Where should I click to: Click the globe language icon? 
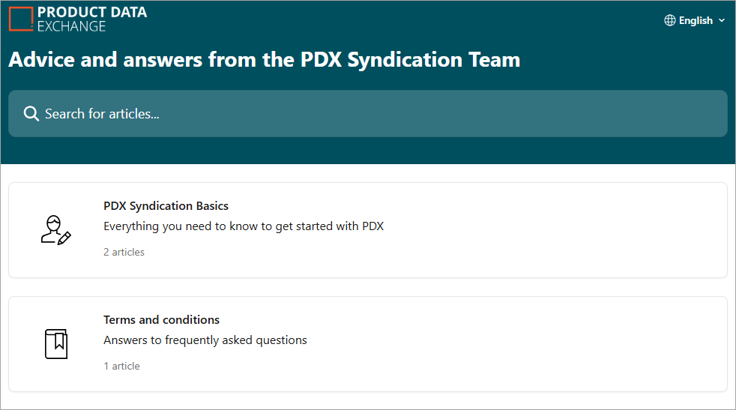coord(670,20)
